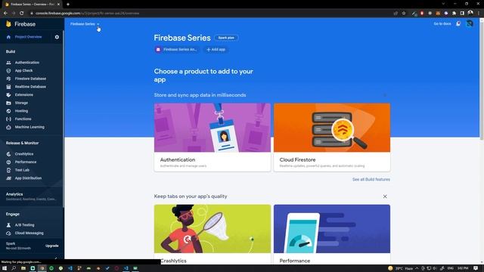Open Authentication from sidebar menu

click(27, 63)
